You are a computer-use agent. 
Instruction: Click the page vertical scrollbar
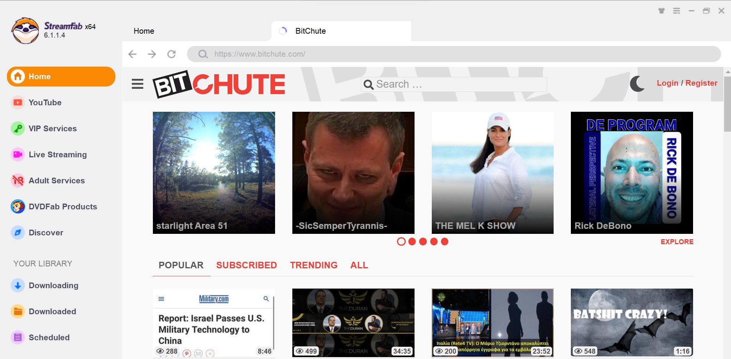[x=727, y=104]
